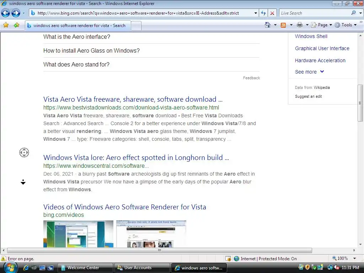Click the Bing icon in the address bar
The height and width of the screenshot is (273, 364).
click(33, 13)
